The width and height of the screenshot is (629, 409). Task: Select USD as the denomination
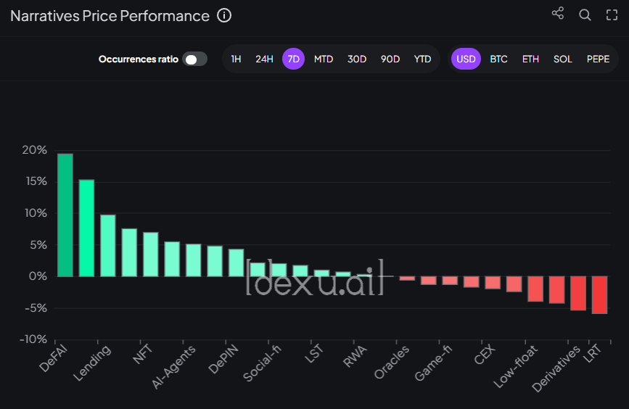coord(466,59)
